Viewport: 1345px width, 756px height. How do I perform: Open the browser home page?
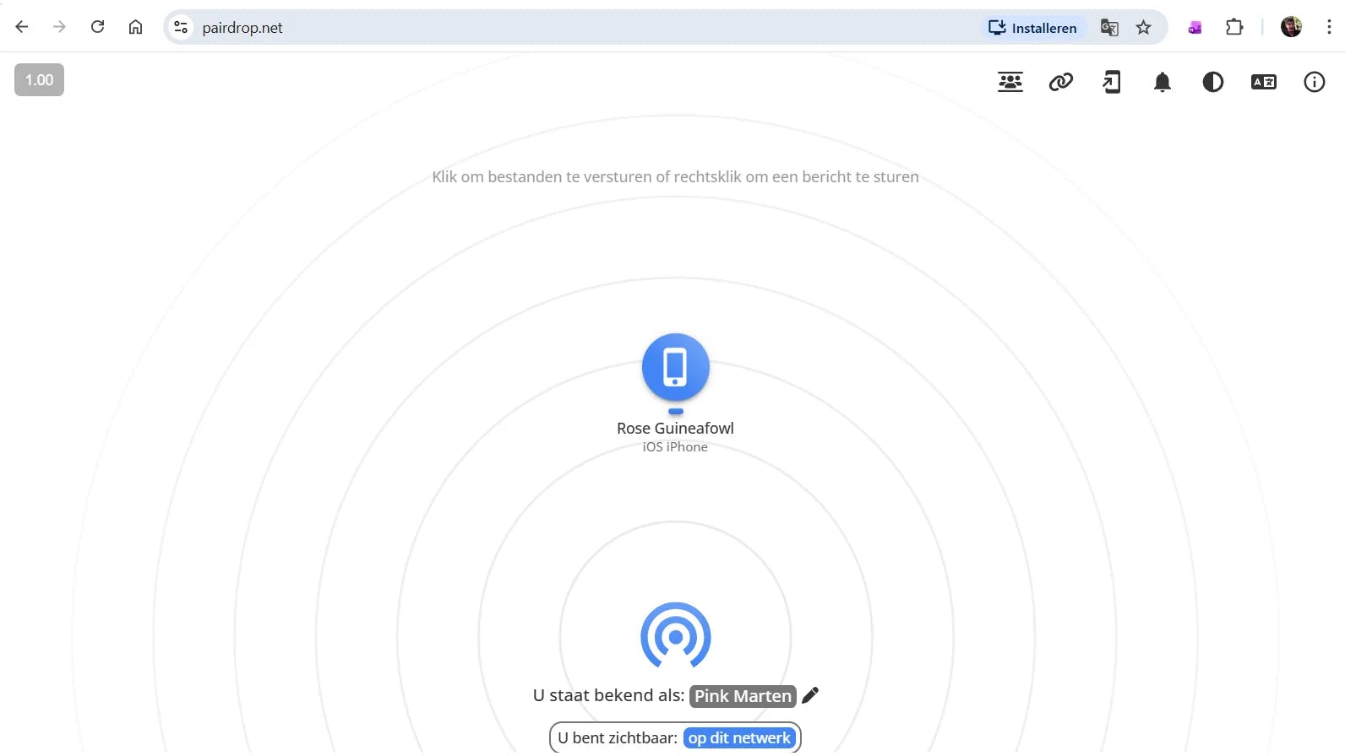click(x=135, y=27)
